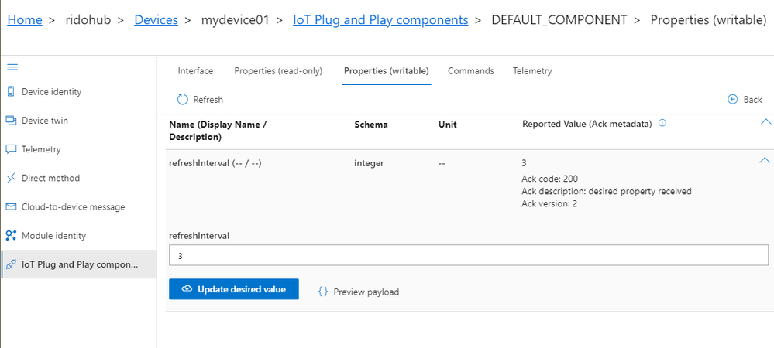
Task: Open the Telemetry tab in the component tab bar
Action: click(x=532, y=71)
